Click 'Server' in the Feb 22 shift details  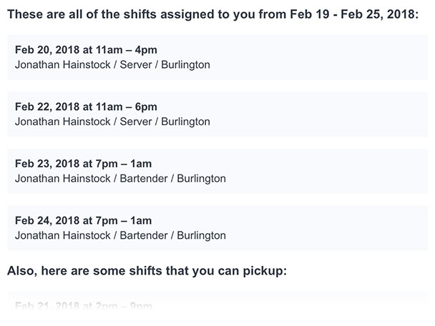tap(136, 122)
